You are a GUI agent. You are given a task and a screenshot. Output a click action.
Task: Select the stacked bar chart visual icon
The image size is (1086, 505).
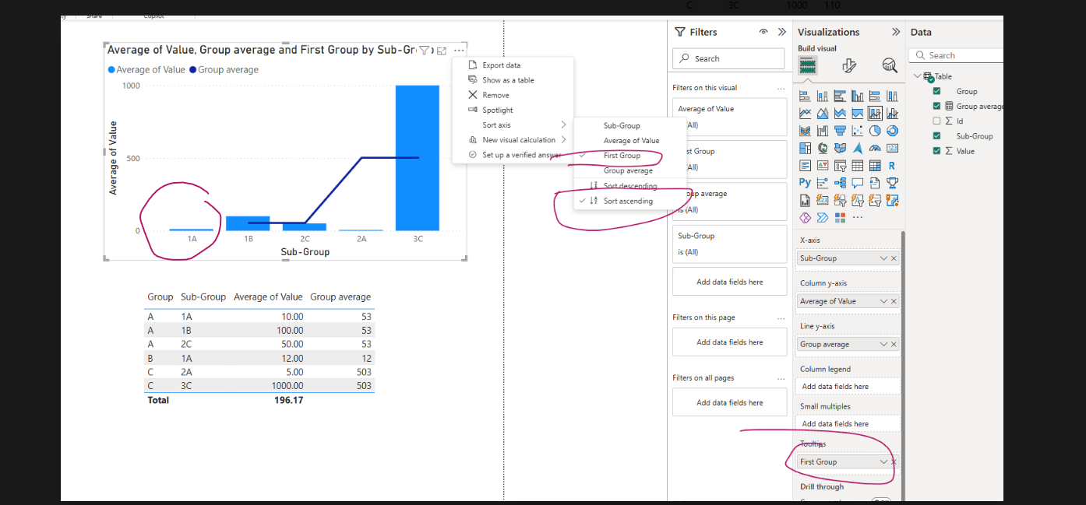pos(805,96)
